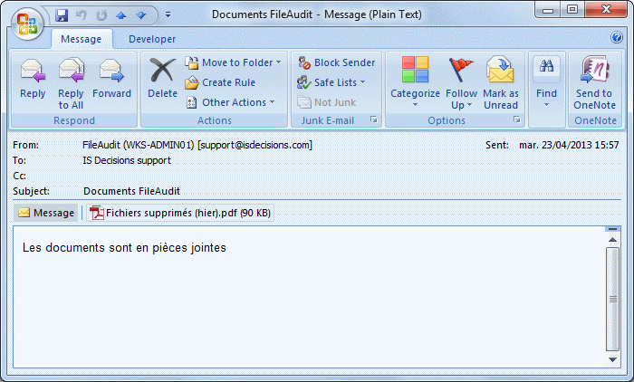
Task: Delete the message with X icon
Action: tap(162, 79)
